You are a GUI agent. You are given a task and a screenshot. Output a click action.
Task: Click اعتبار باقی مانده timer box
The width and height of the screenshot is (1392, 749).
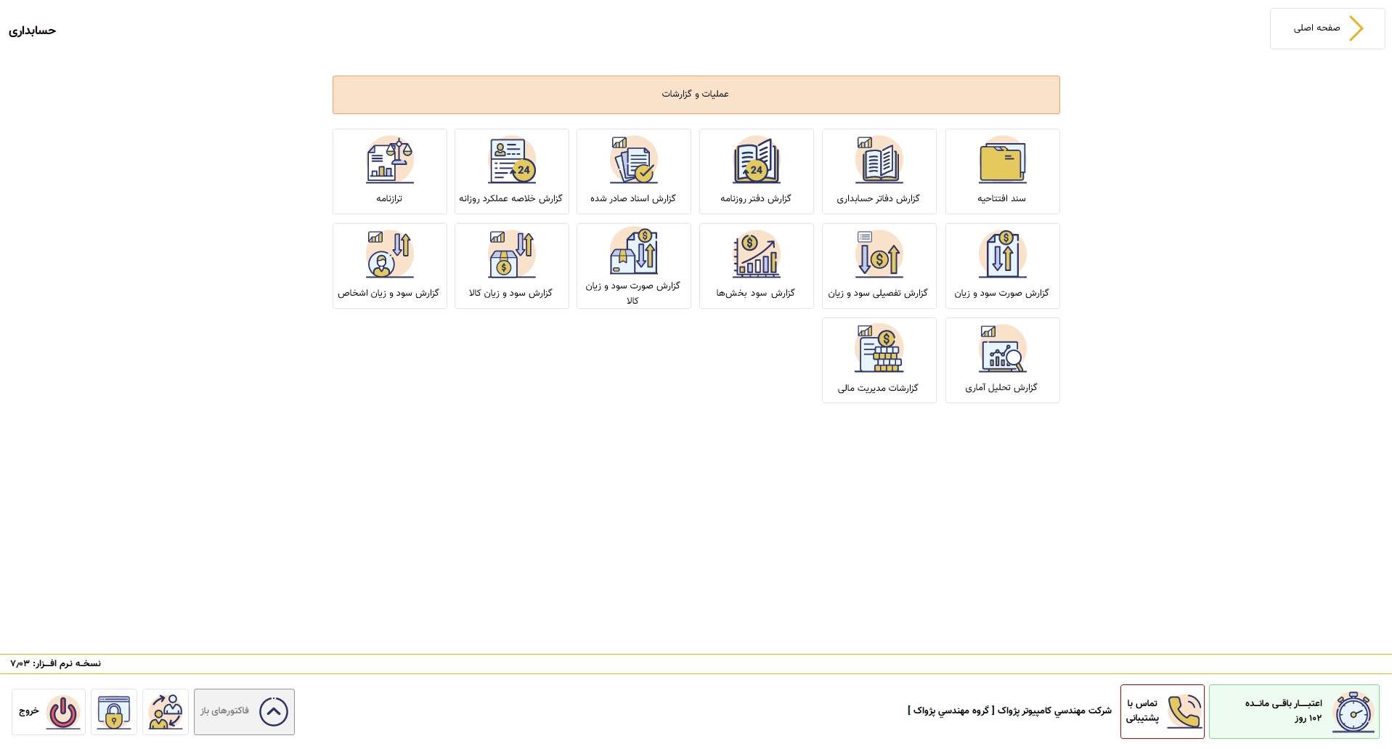pyautogui.click(x=1294, y=712)
